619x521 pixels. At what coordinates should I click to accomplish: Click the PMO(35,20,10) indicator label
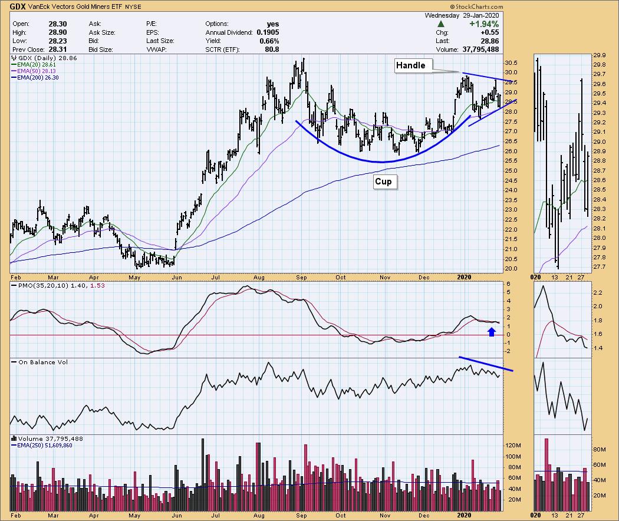click(x=43, y=285)
